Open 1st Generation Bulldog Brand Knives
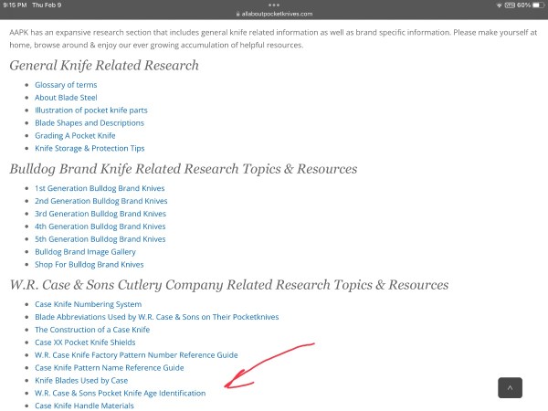This screenshot has width=548, height=411. [100, 188]
